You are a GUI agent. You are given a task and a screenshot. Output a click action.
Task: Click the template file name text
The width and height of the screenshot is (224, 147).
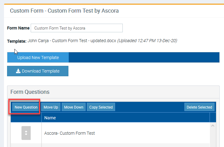click(x=71, y=41)
